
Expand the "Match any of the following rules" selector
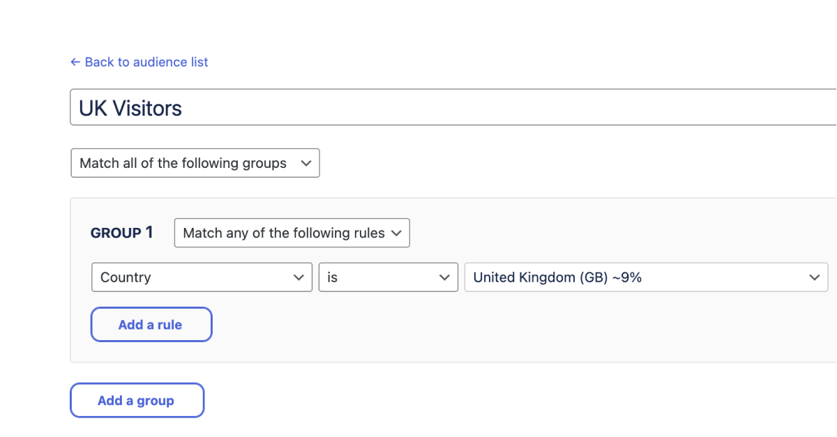tap(292, 232)
